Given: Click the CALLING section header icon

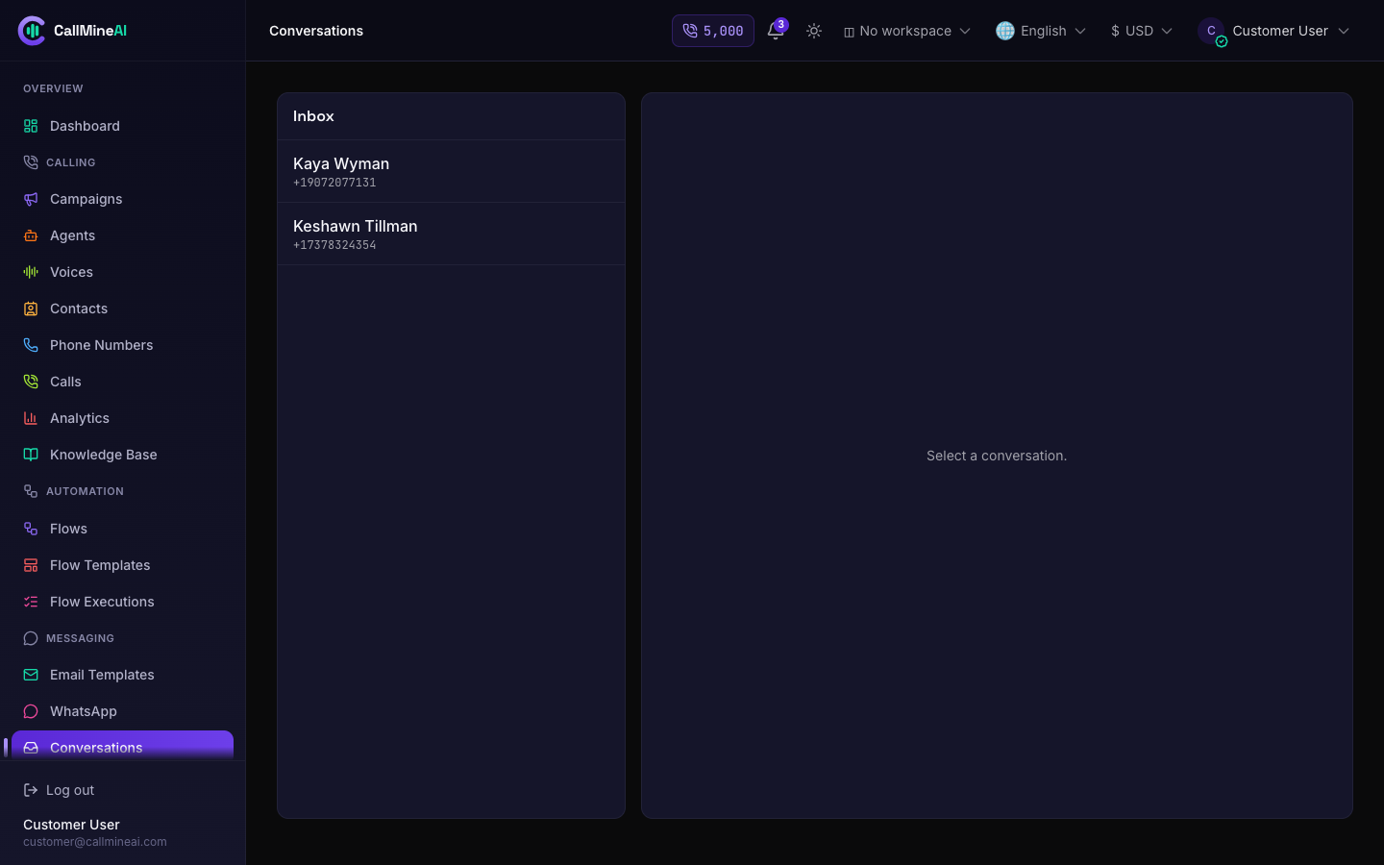Looking at the screenshot, I should (x=31, y=162).
